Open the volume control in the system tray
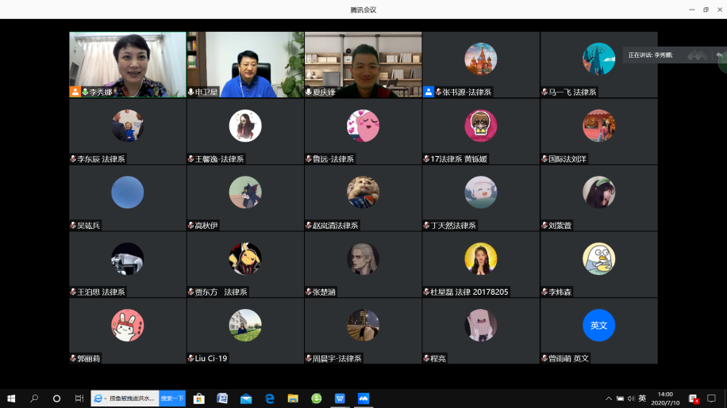 pyautogui.click(x=631, y=398)
